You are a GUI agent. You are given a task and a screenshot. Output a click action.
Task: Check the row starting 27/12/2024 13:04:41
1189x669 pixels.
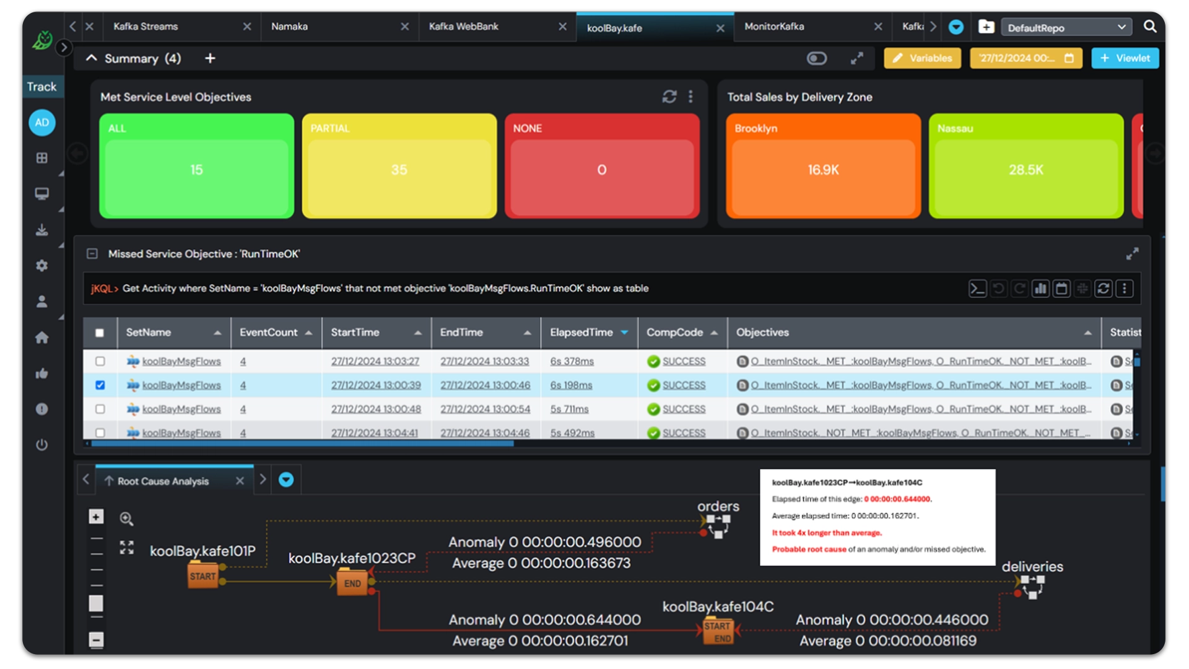100,432
